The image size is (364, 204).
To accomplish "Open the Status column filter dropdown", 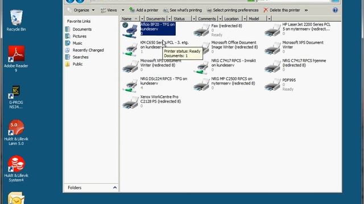I will pos(194,19).
